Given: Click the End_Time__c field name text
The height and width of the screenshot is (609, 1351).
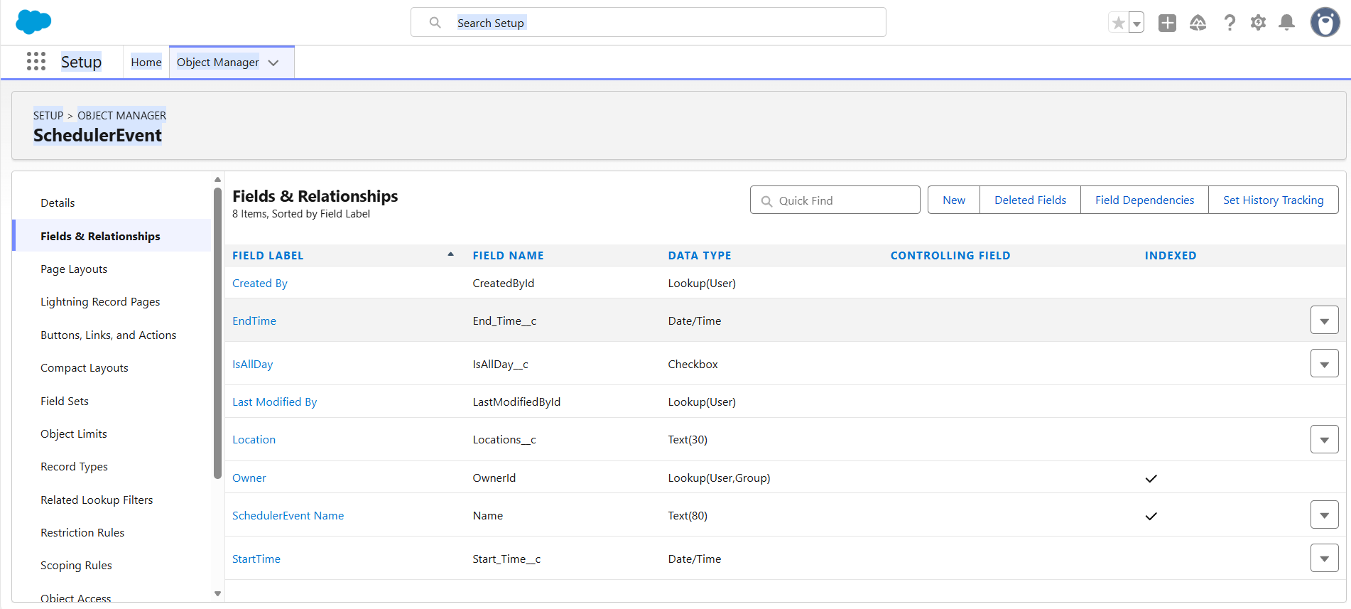Looking at the screenshot, I should (504, 321).
